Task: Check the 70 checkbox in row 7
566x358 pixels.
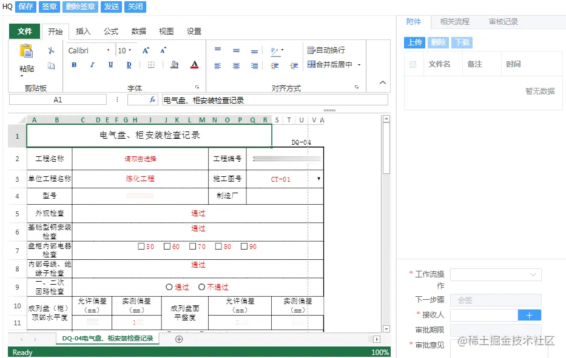Action: click(x=193, y=246)
